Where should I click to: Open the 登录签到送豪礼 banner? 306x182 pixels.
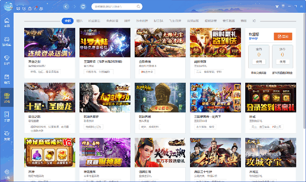tap(271, 98)
